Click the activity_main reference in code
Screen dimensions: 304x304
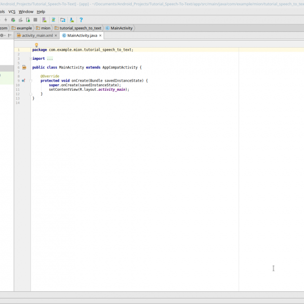(x=112, y=89)
